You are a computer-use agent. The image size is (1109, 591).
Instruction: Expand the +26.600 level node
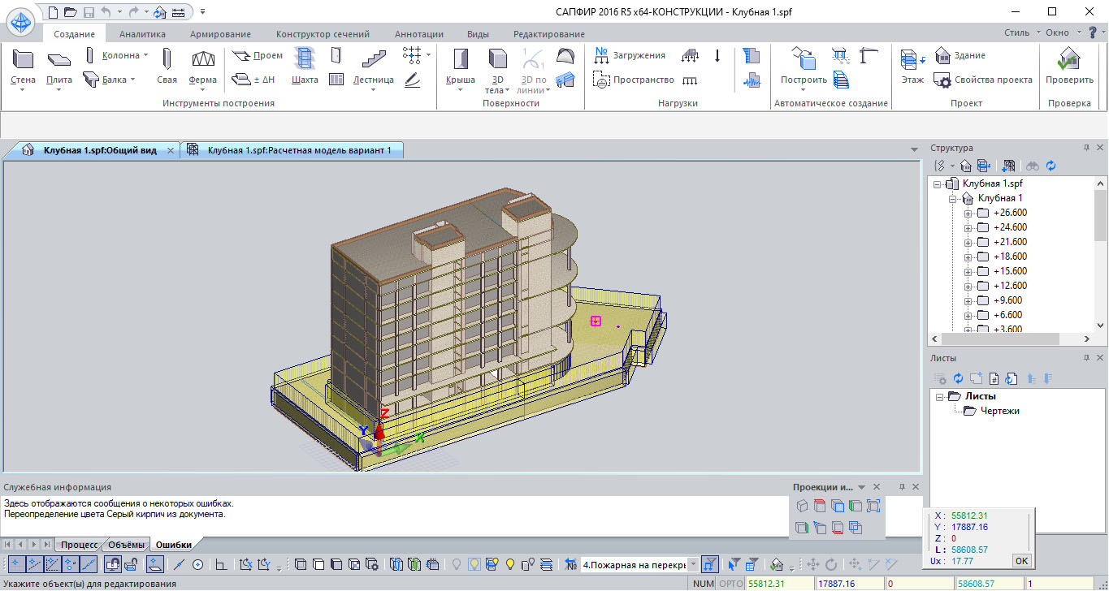(x=968, y=213)
